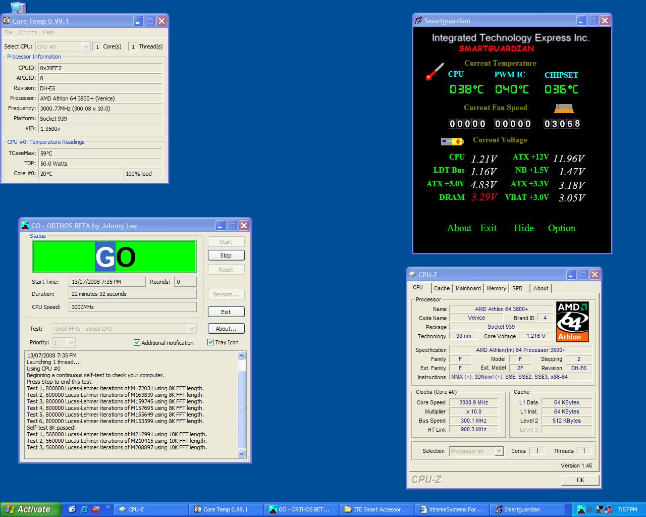Image resolution: width=646 pixels, height=517 pixels.
Task: Select the CPU tab in CPU-Z
Action: tap(419, 287)
